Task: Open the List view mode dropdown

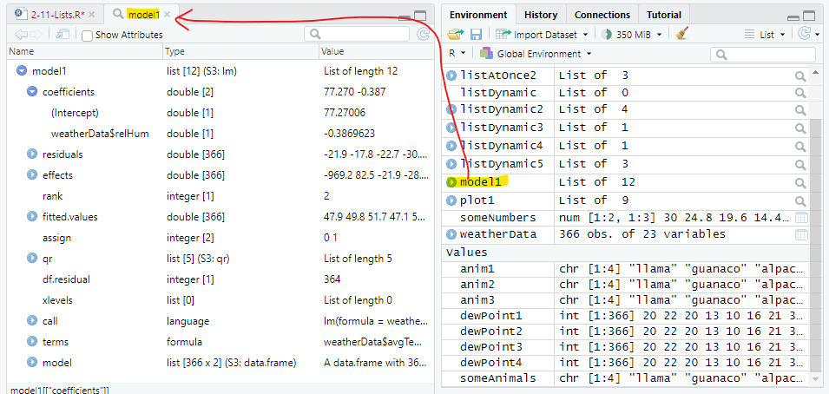Action: (x=765, y=35)
